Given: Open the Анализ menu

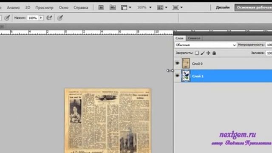Looking at the screenshot, I should (x=13, y=8).
